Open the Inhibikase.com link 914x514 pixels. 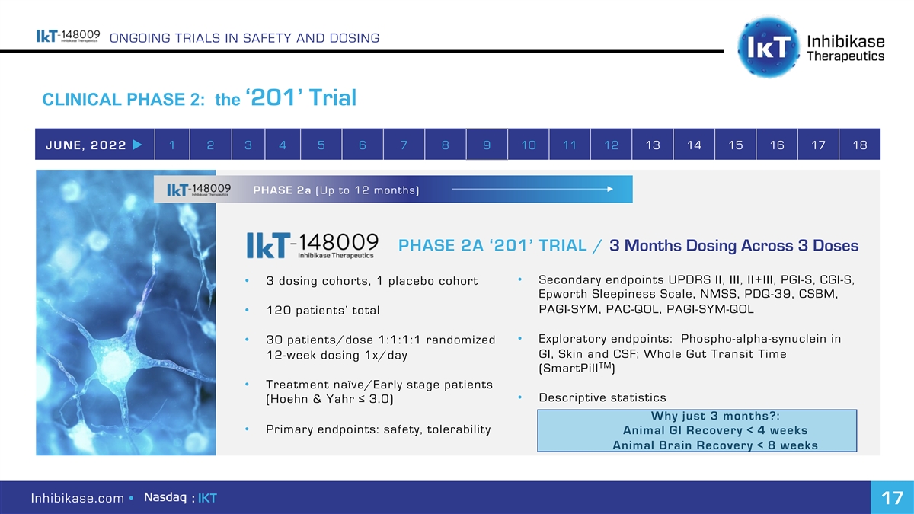77,498
